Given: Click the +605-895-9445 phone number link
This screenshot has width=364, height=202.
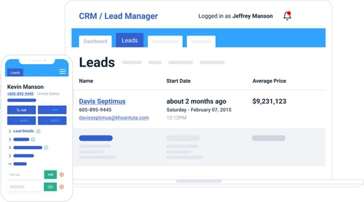Looking at the screenshot, I should (20, 94).
